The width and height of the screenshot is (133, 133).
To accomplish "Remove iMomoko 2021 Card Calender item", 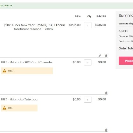I will tap(106, 93).
